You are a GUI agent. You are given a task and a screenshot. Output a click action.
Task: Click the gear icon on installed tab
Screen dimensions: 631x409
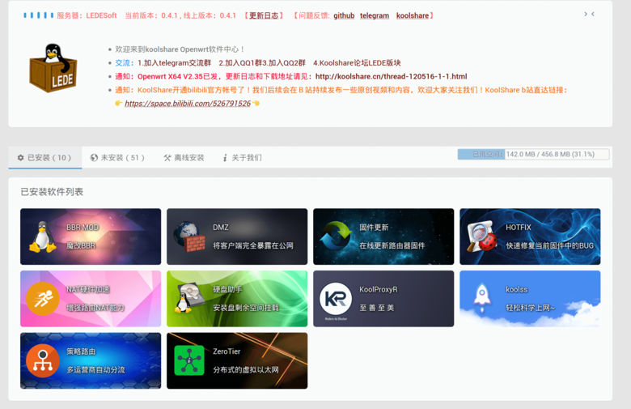pos(20,158)
